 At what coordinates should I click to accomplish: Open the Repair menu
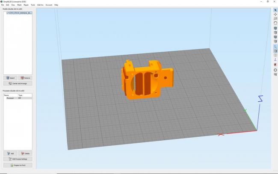(x=26, y=5)
